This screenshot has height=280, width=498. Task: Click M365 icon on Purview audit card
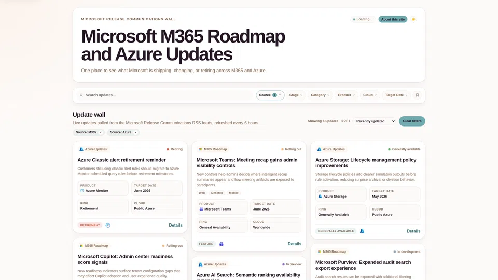[x=319, y=252]
